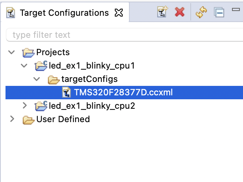This screenshot has width=243, height=182.
Task: Collapse the Projects folder chevron
Action: coord(11,52)
